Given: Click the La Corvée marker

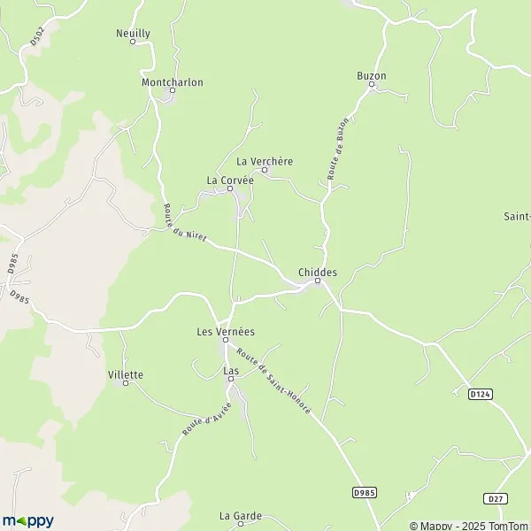Looking at the screenshot, I should click(230, 189).
